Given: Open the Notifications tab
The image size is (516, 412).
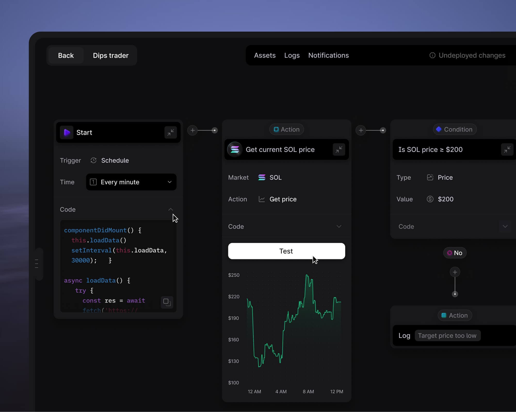Looking at the screenshot, I should (x=328, y=55).
